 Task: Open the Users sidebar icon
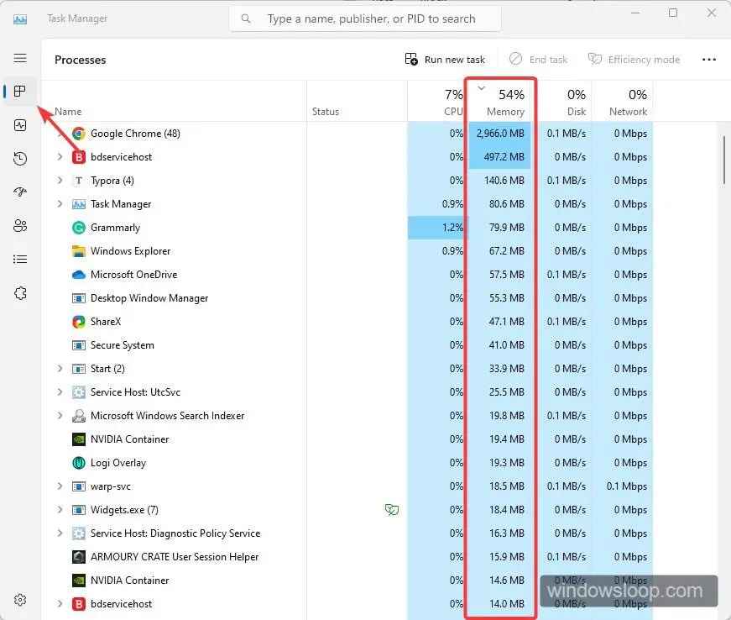20,226
